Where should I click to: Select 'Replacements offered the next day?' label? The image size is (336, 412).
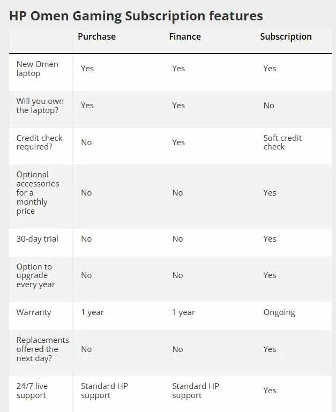[43, 349]
